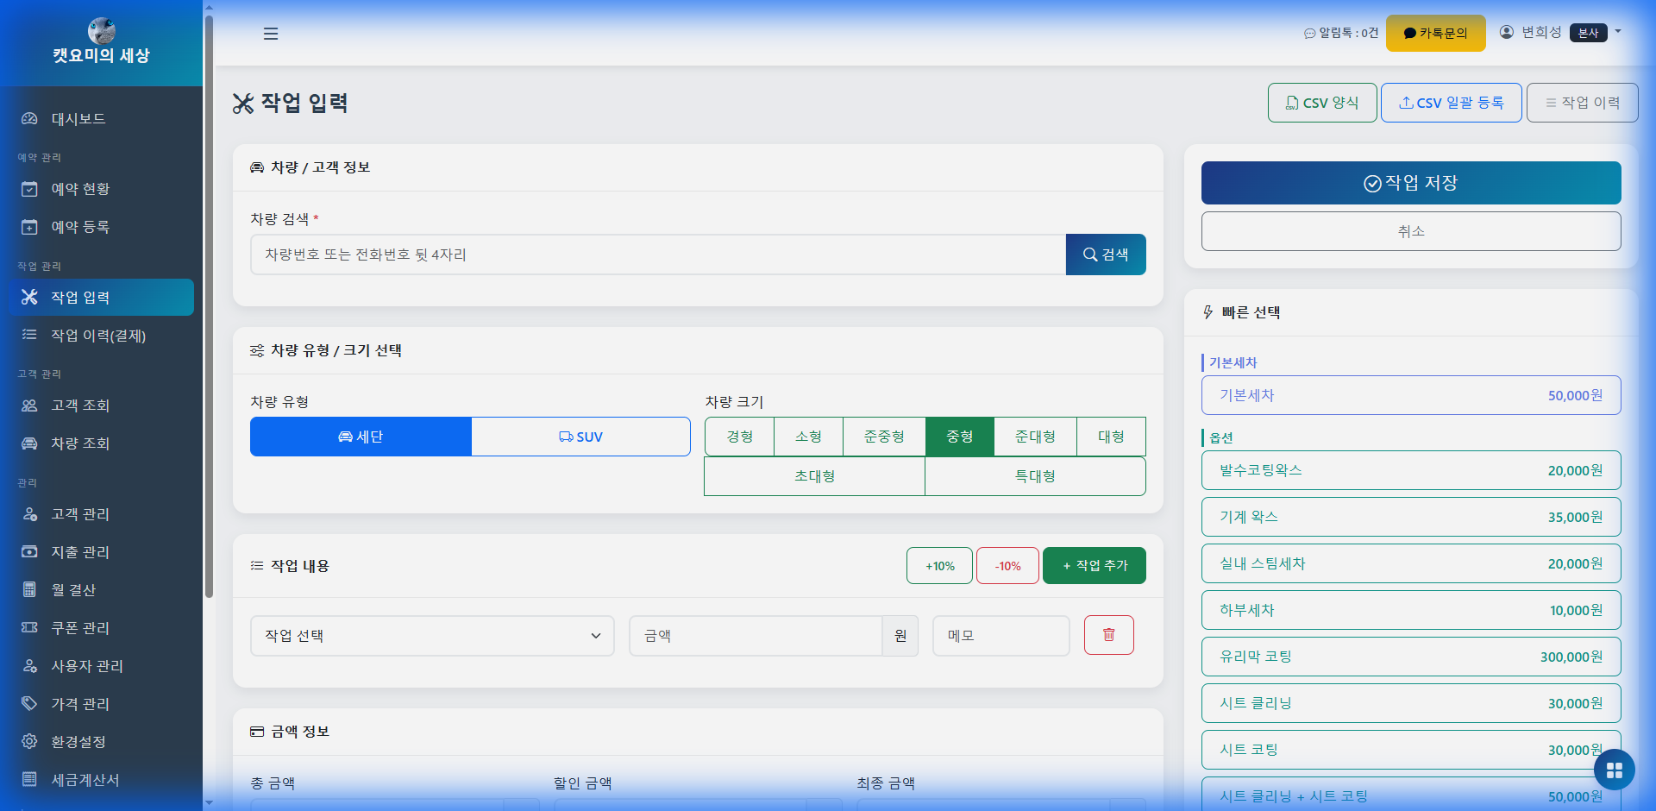Click the 고객 관리 person-gear icon
Screen dimensions: 1656x811
(29, 514)
